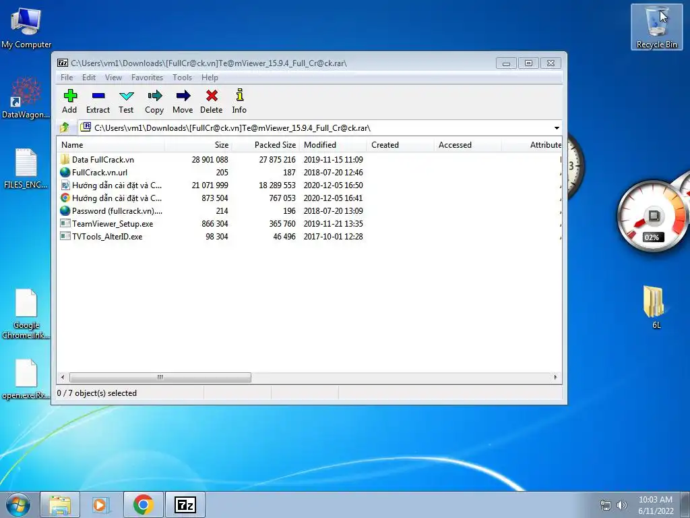Click the 46 496 packed size value
This screenshot has width=690, height=518.
[284, 236]
